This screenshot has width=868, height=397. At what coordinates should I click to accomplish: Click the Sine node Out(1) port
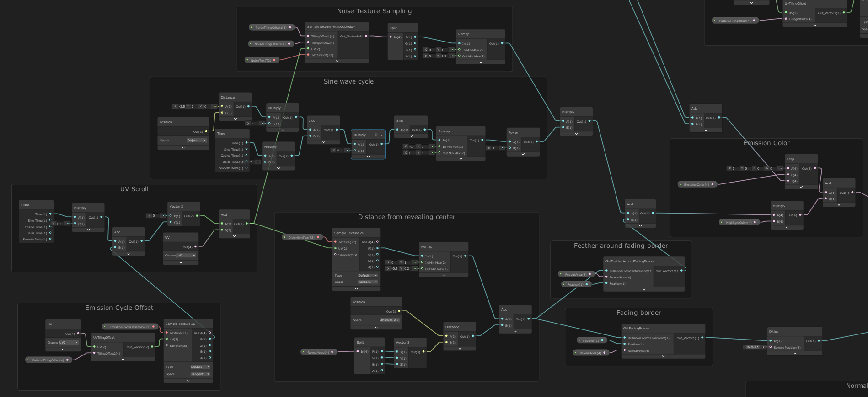point(425,130)
